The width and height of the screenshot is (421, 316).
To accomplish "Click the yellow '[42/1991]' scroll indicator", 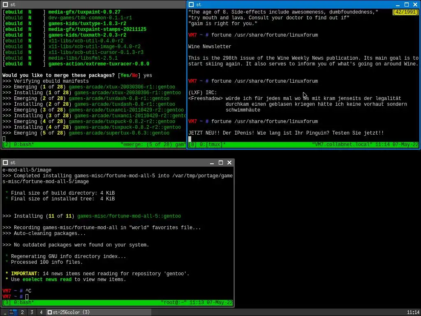I will (x=405, y=12).
